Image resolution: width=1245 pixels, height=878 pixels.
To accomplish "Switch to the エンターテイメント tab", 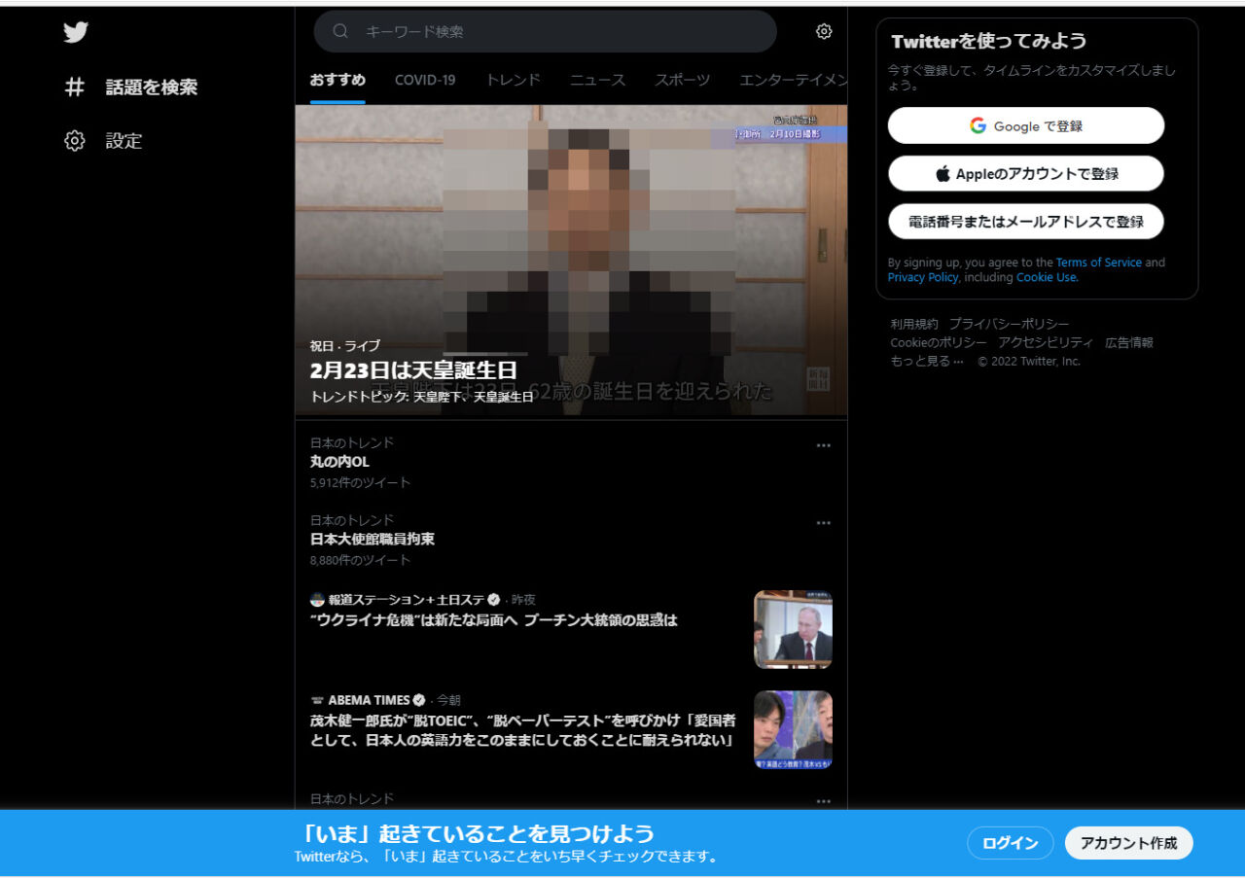I will click(x=794, y=80).
